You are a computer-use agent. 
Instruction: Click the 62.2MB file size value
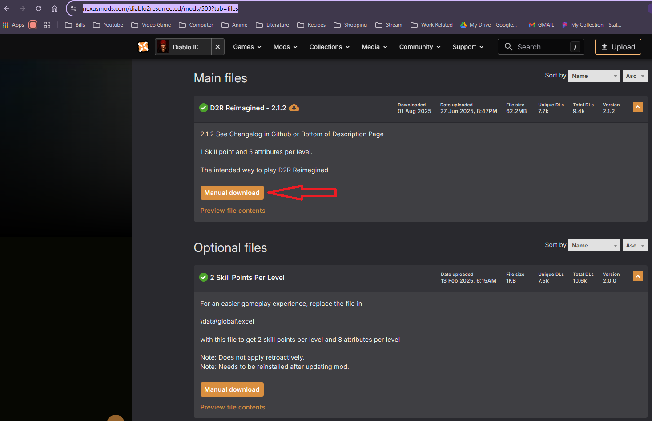click(516, 111)
